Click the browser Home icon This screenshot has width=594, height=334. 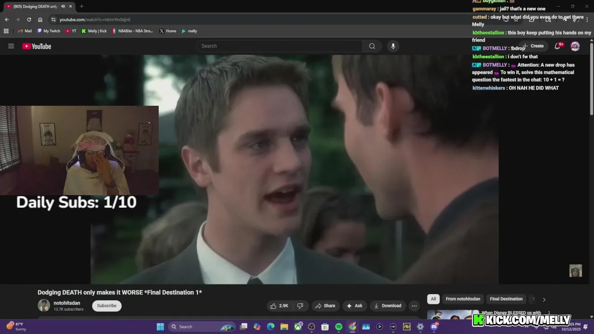click(x=40, y=19)
